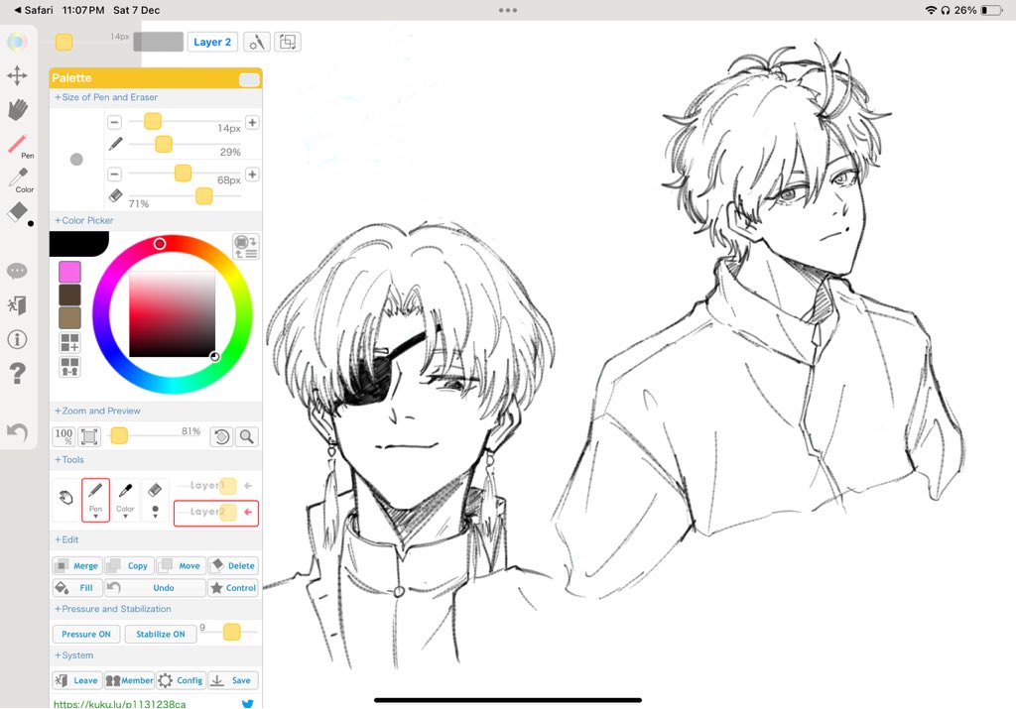Toggle the Pressure ON button
The width and height of the screenshot is (1016, 709).
click(86, 634)
